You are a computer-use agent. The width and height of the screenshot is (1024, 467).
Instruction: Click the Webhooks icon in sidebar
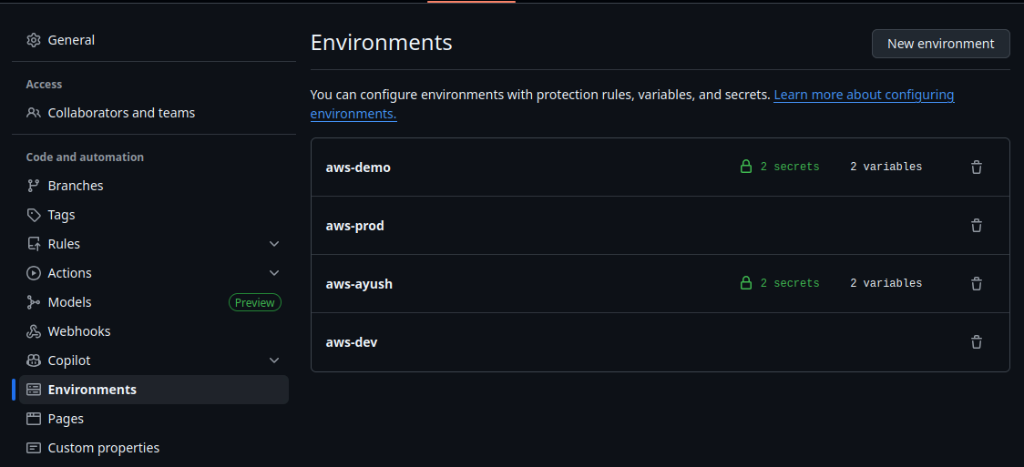pos(34,331)
